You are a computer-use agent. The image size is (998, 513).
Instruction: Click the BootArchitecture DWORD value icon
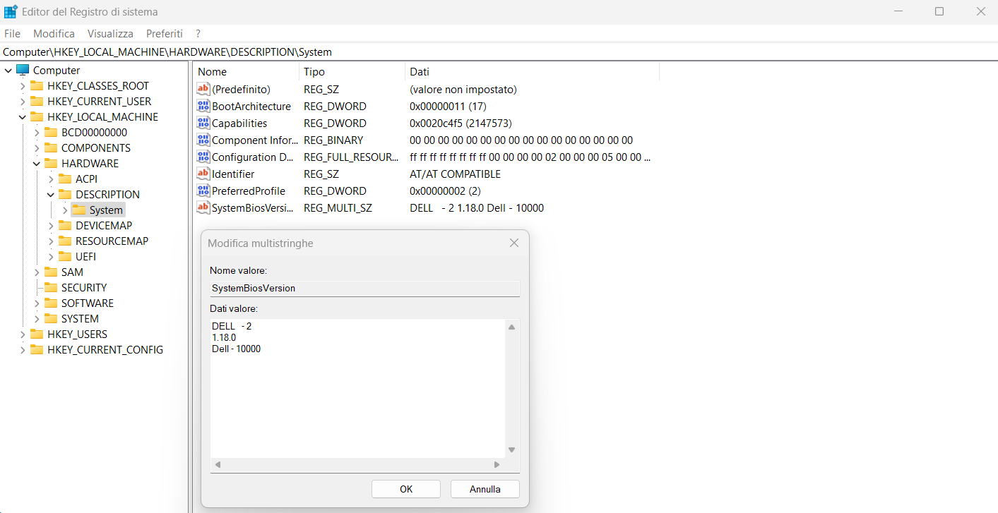coord(203,107)
